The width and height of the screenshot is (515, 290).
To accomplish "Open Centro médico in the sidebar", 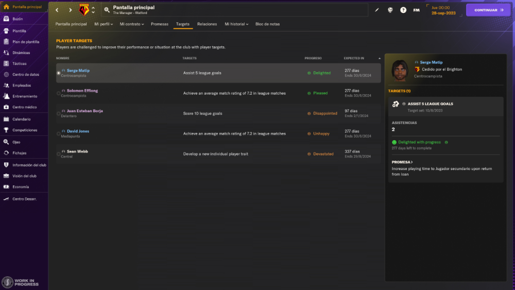I will 24,107.
